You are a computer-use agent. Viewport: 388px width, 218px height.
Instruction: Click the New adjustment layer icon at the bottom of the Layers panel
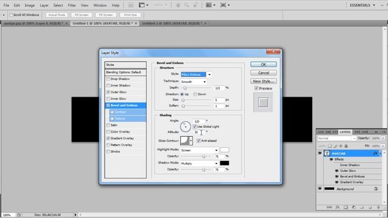click(354, 207)
